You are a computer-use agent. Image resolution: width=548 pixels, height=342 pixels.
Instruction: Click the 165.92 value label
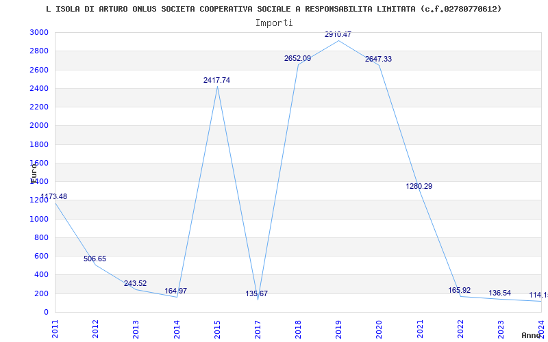[460, 290]
